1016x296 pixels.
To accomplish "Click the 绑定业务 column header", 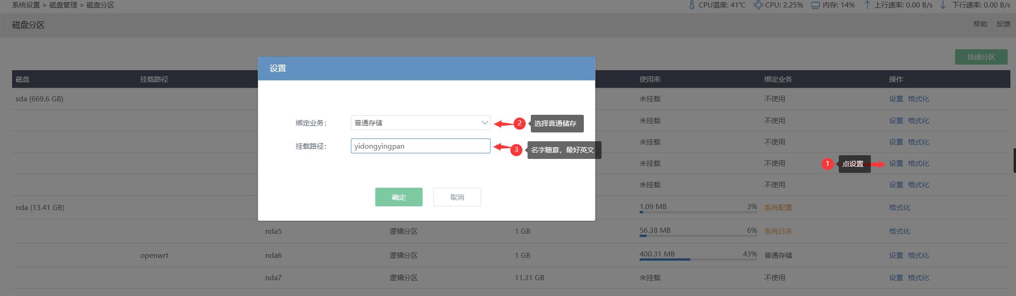I will coord(778,79).
